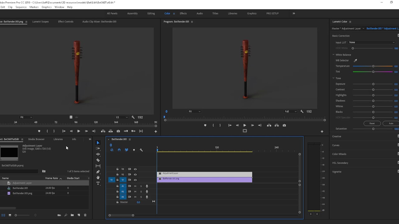Open the Effect Controls tab
The height and width of the screenshot is (224, 399).
click(66, 22)
